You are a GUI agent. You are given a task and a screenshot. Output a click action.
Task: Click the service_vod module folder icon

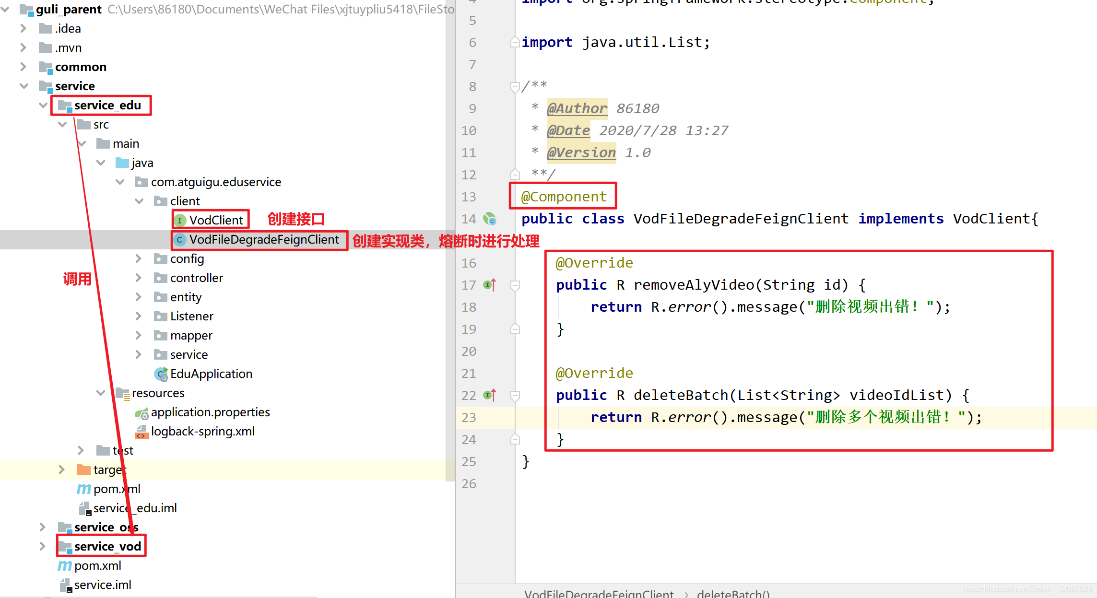click(65, 547)
